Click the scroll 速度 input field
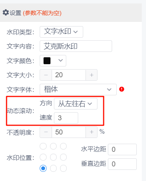This screenshot has width=146, height=181. pyautogui.click(x=66, y=118)
